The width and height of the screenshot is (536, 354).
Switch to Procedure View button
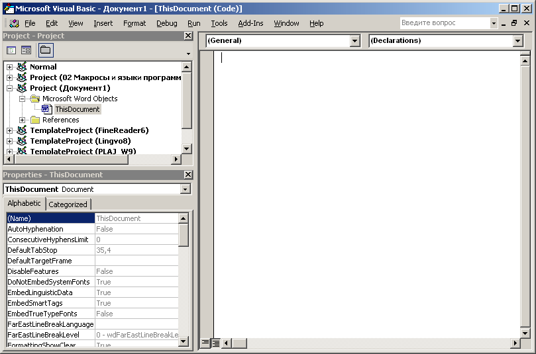[x=205, y=342]
